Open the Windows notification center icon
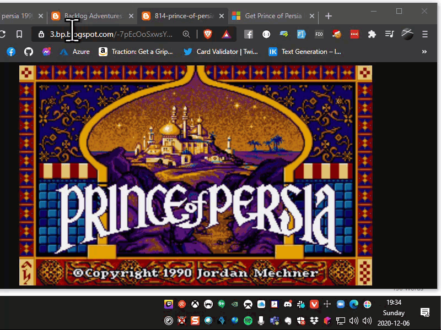The height and width of the screenshot is (330, 441). pyautogui.click(x=425, y=312)
